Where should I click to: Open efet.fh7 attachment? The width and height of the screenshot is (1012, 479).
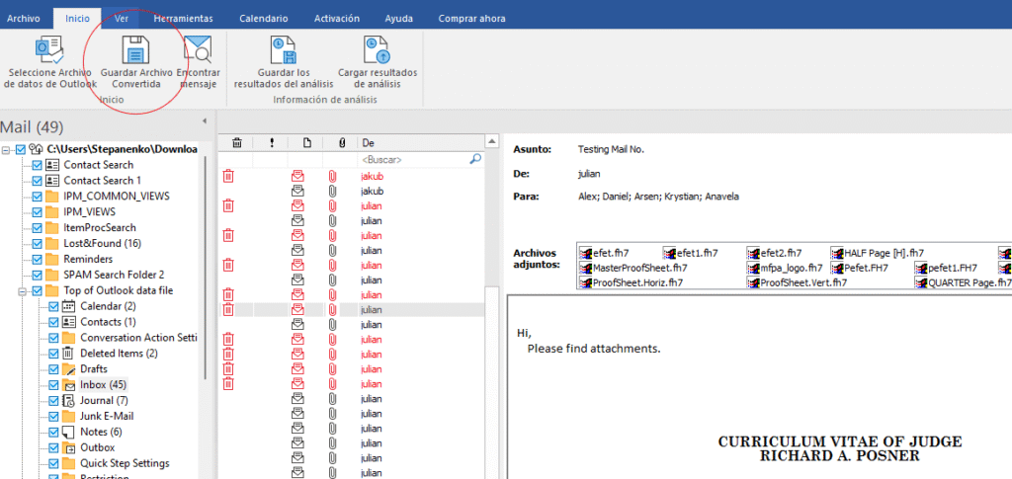click(x=604, y=253)
